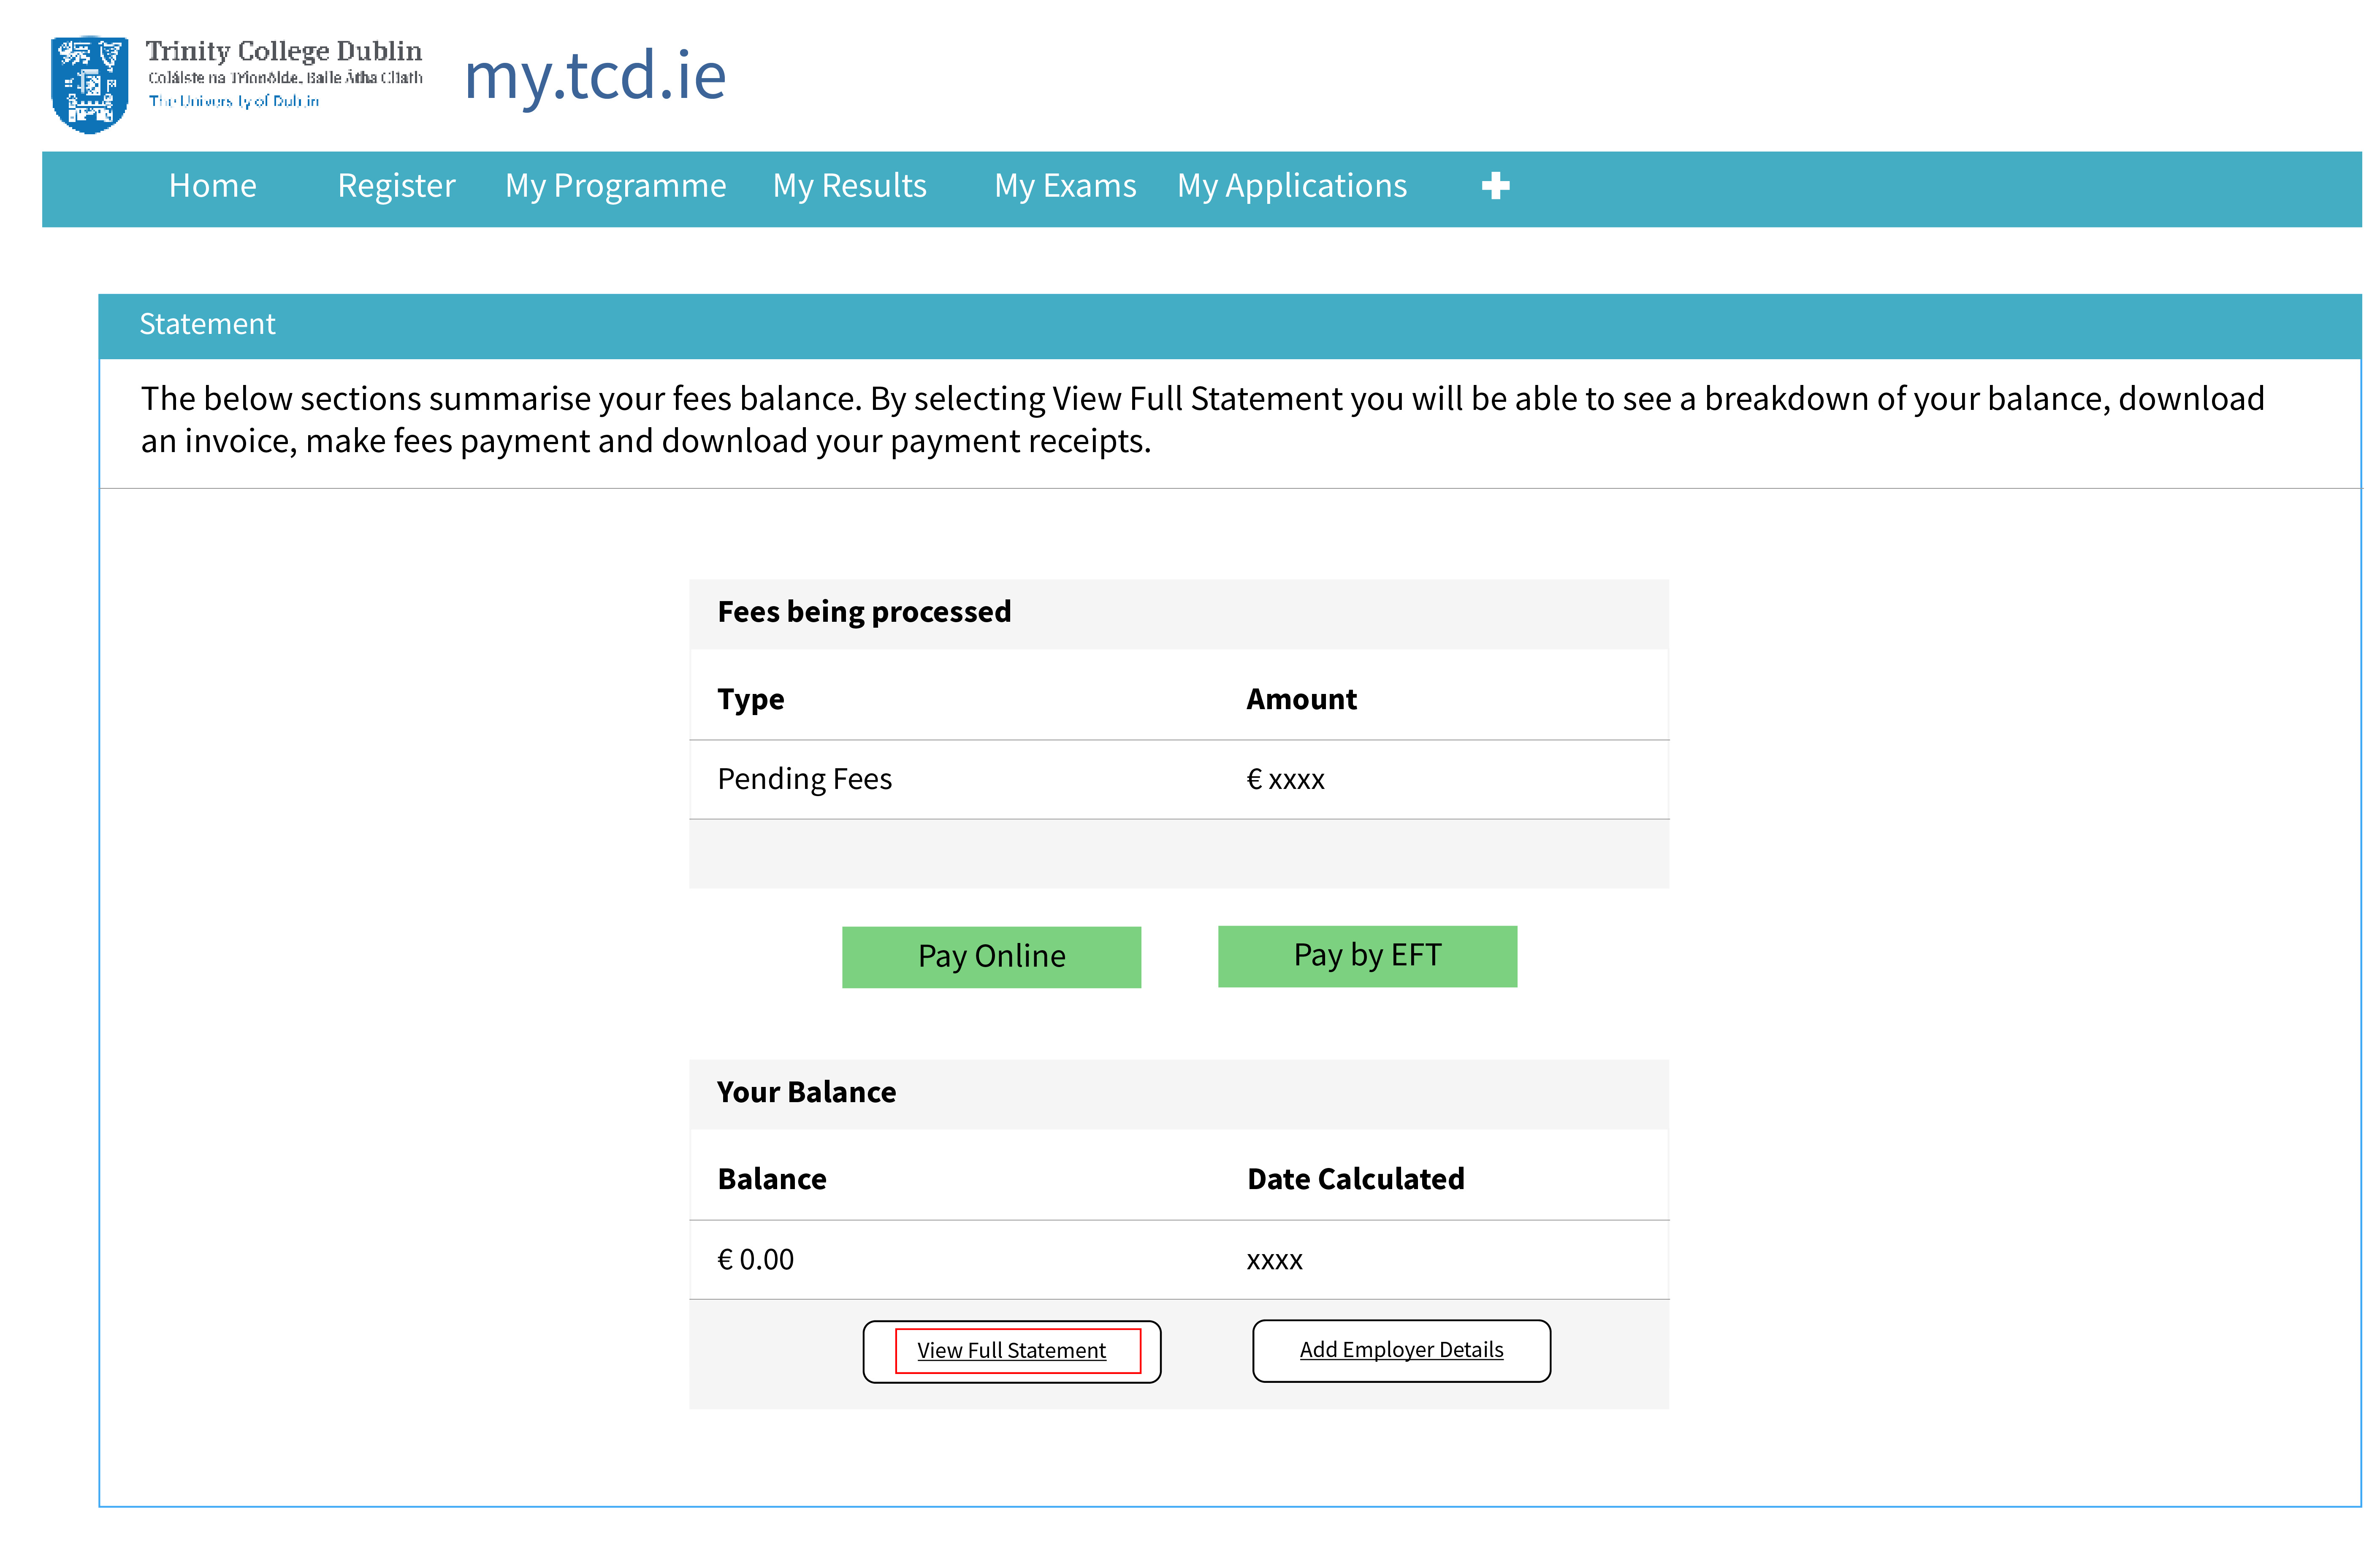The image size is (2380, 1550).
Task: Go to the Register menu item
Action: (x=396, y=186)
